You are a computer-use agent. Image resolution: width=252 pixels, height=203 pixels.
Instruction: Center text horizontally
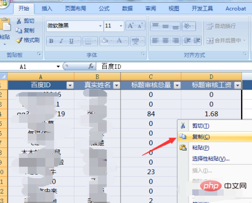tap(166, 40)
